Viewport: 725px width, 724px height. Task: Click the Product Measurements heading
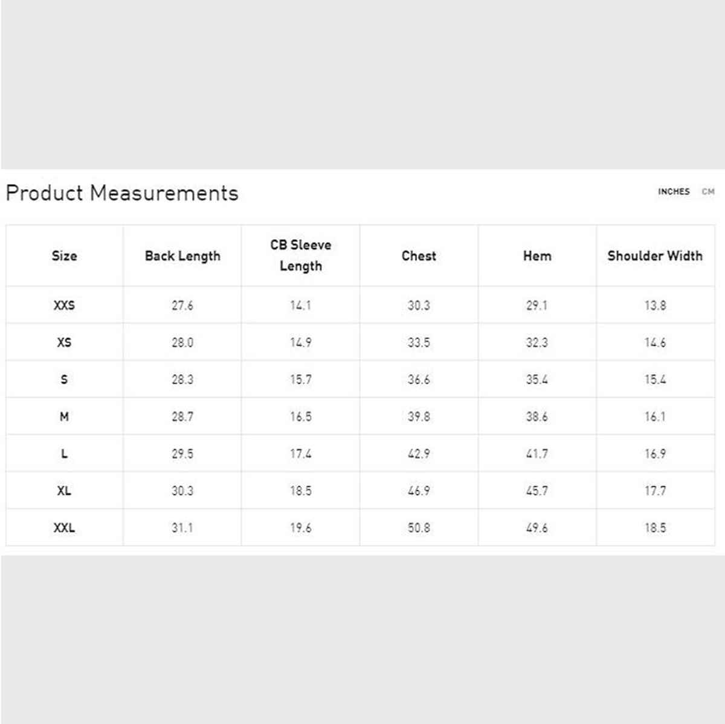122,193
